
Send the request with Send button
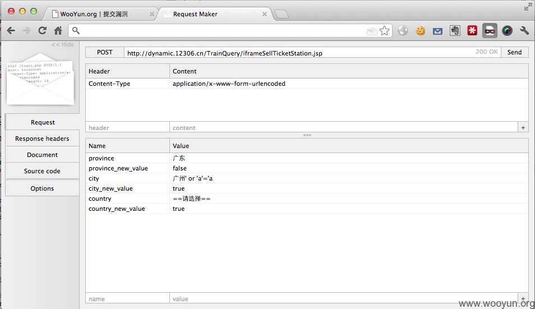click(x=514, y=52)
